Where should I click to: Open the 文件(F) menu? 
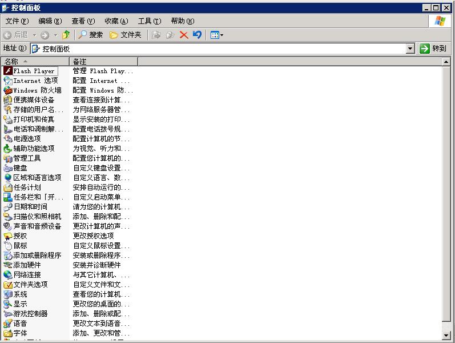pyautogui.click(x=17, y=21)
